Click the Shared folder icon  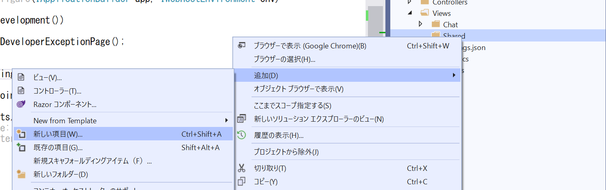point(436,35)
